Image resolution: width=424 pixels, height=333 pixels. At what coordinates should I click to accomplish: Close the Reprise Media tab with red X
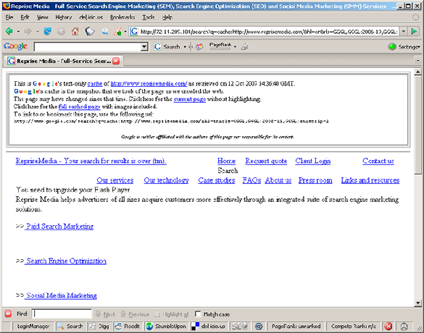(116, 61)
